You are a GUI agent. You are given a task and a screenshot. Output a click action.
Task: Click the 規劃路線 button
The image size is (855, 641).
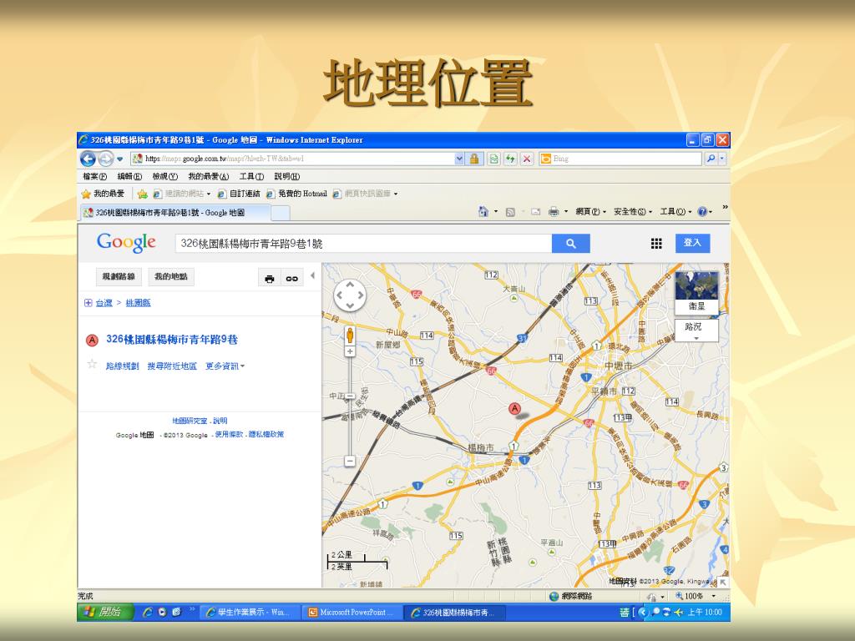coord(119,277)
